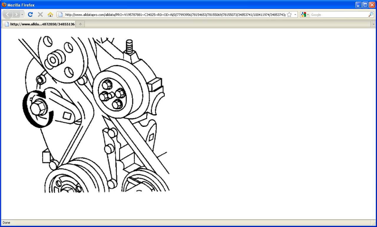
Task: Go back to the previous page
Action: pos(7,14)
